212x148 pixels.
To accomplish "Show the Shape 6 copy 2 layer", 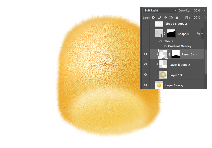I will [x=145, y=24].
